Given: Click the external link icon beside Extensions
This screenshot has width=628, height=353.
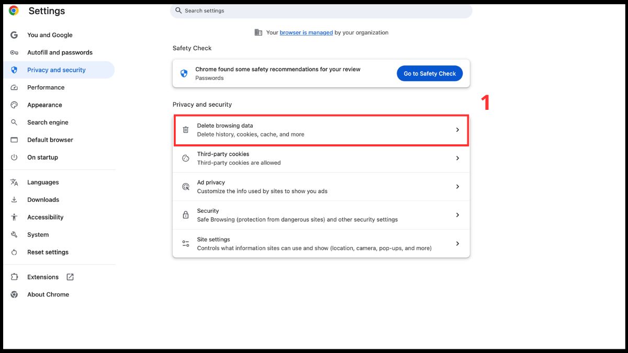Looking at the screenshot, I should point(70,277).
